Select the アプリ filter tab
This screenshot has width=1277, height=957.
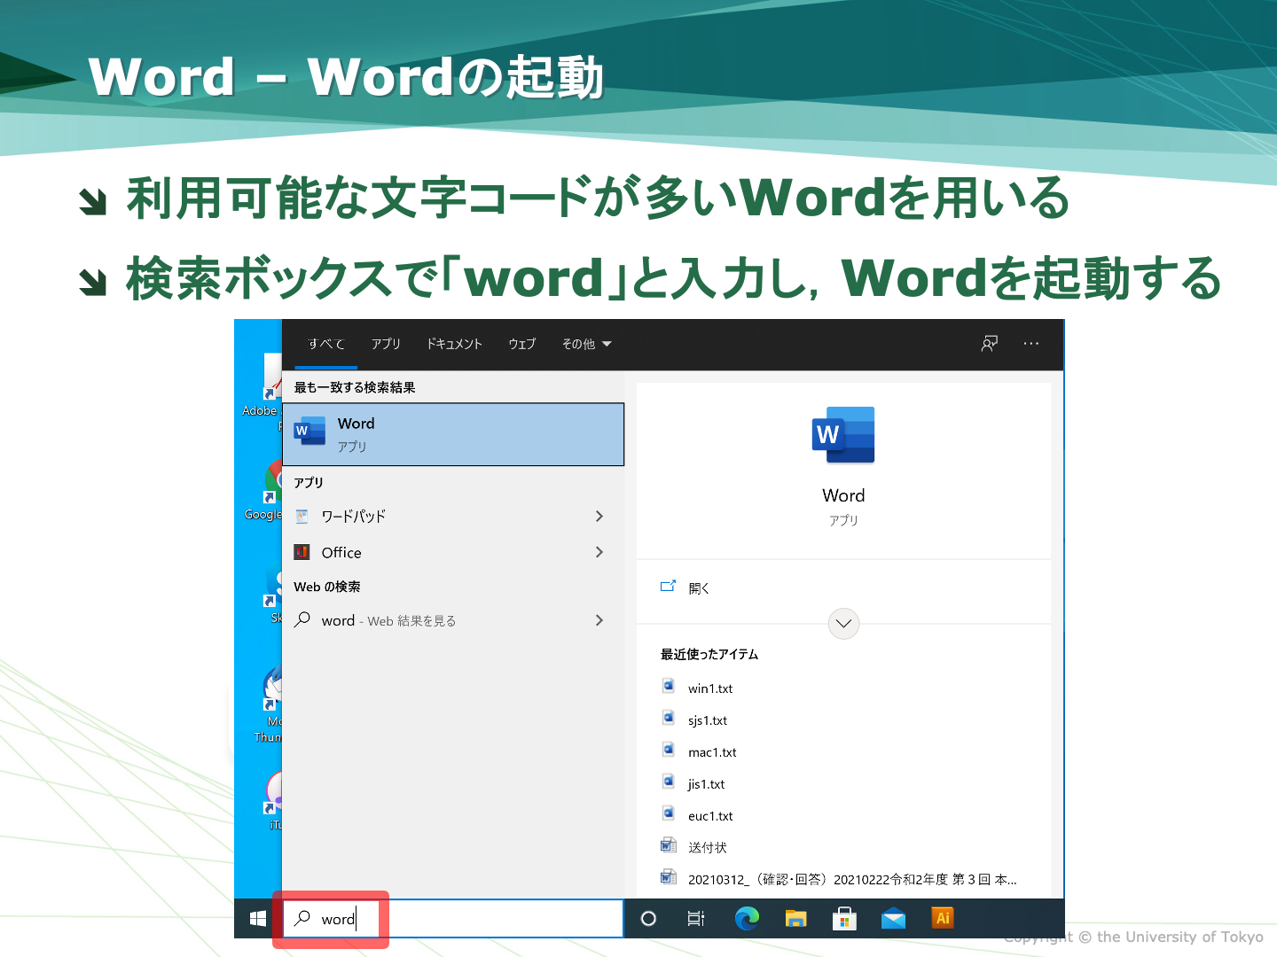386,344
